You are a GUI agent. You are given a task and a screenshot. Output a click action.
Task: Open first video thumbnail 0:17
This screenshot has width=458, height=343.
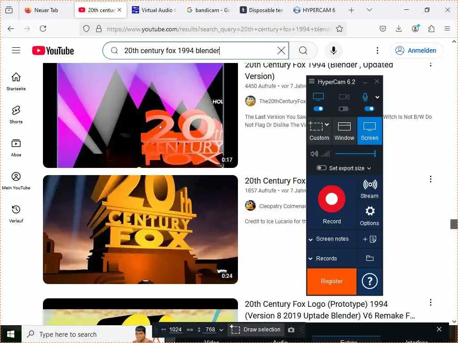(140, 115)
